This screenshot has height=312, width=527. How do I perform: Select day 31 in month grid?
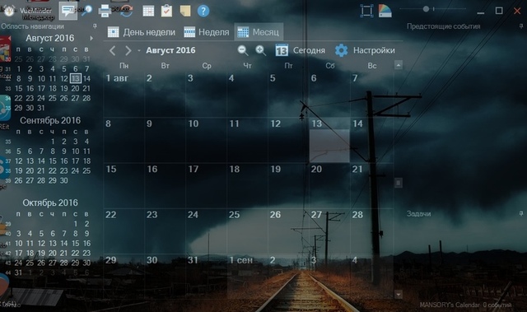coord(206,277)
